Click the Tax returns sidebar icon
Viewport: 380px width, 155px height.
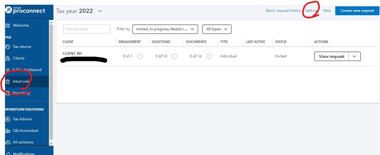7,47
